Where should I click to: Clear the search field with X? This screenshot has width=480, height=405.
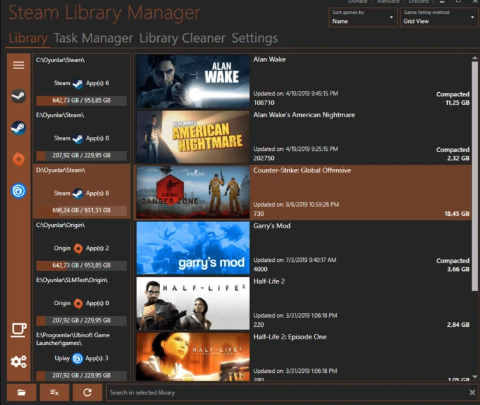click(472, 392)
